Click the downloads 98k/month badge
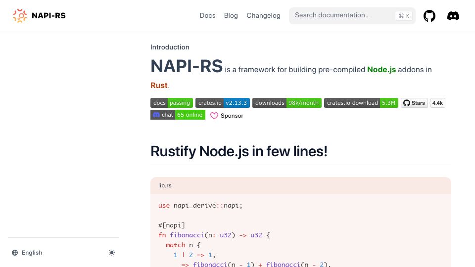 tap(287, 103)
